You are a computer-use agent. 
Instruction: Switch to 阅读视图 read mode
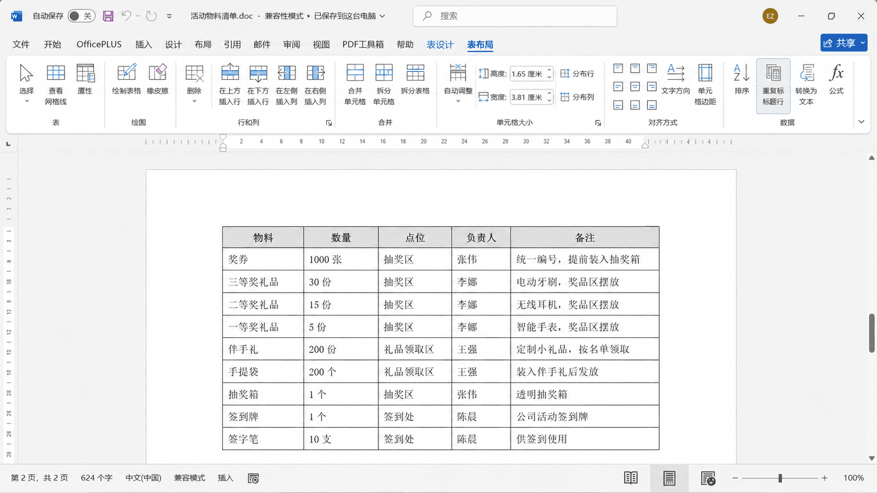point(631,478)
